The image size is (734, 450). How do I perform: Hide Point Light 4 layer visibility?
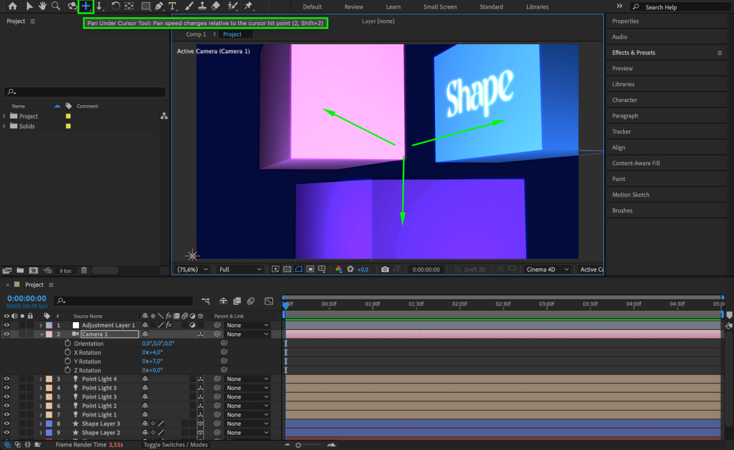coord(7,379)
